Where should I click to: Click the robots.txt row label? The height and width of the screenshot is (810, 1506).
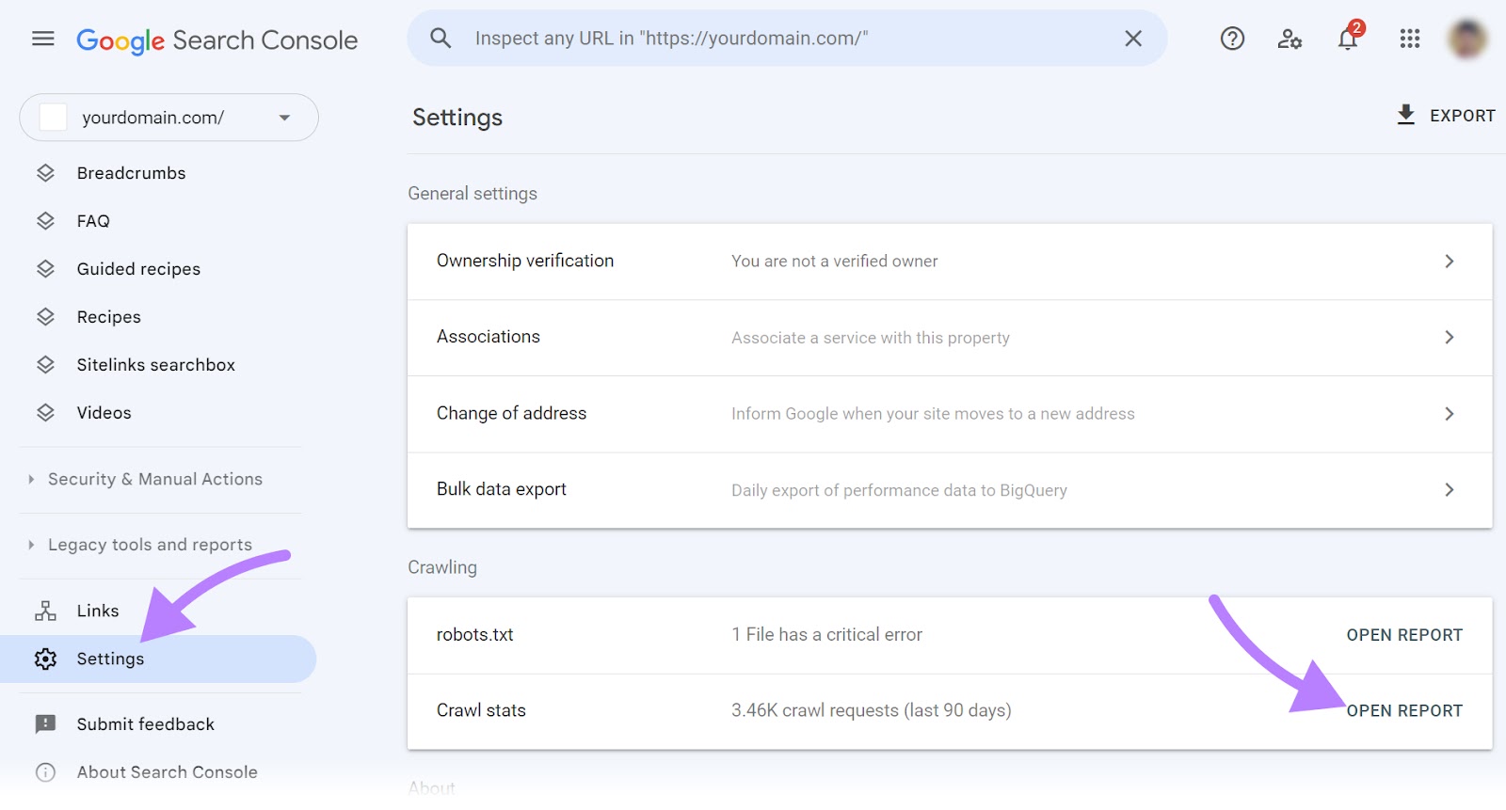(475, 635)
